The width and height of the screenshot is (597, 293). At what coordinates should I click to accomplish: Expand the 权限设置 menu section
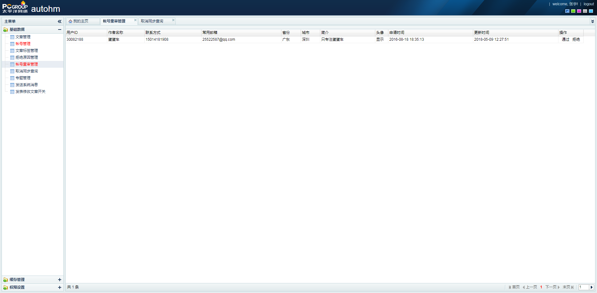click(59, 287)
